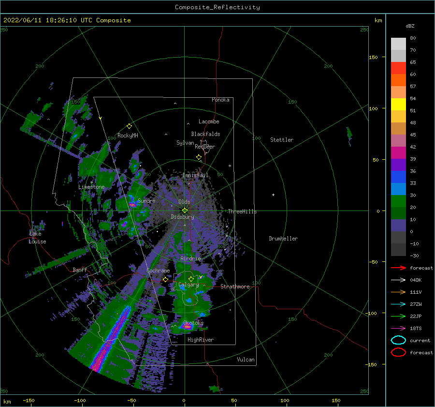435x407 pixels.
Task: Click the Vulcan city label
Action: point(246,360)
